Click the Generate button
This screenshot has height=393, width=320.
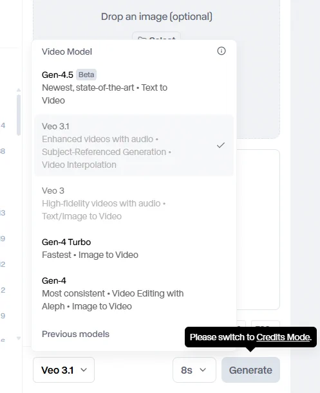(250, 370)
